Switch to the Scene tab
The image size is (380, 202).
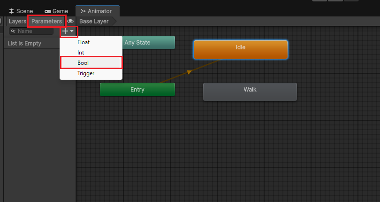coord(21,11)
